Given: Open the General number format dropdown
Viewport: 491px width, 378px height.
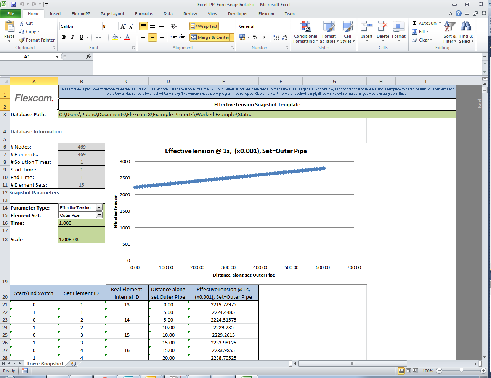Looking at the screenshot, I should 286,26.
